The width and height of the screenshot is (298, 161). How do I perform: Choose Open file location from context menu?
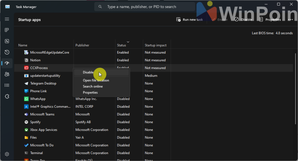coord(96,80)
